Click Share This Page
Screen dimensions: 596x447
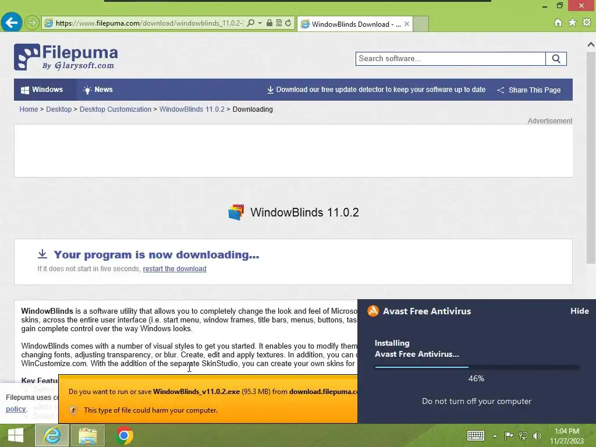pos(529,90)
